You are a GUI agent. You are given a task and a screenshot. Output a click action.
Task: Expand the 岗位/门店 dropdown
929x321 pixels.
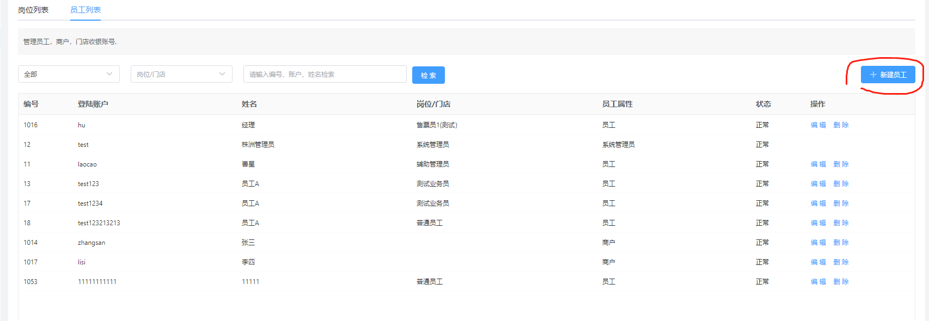[x=181, y=74]
